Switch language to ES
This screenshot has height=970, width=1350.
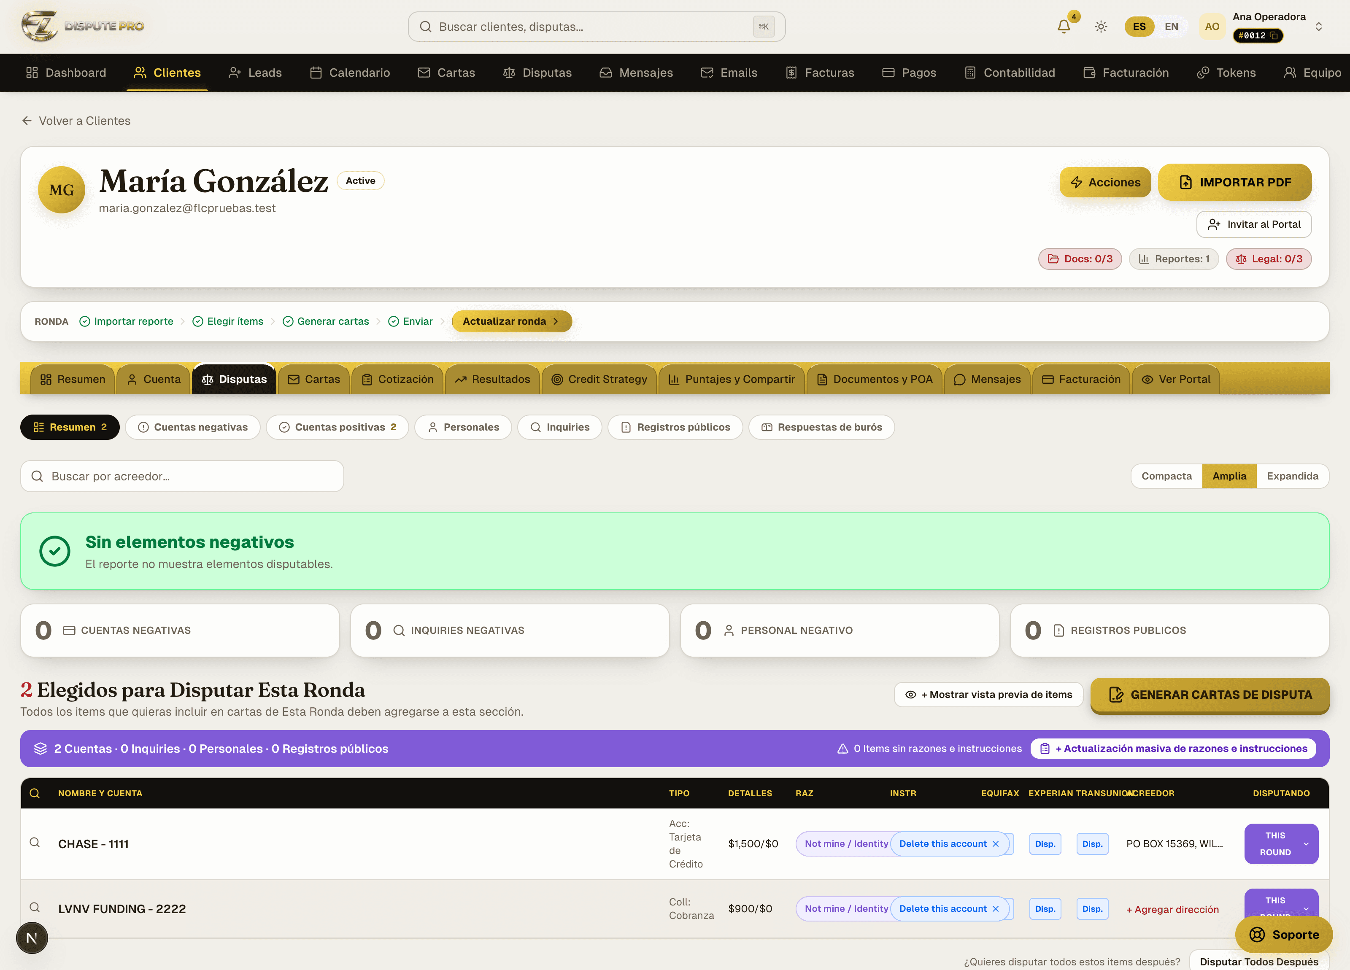(x=1139, y=27)
